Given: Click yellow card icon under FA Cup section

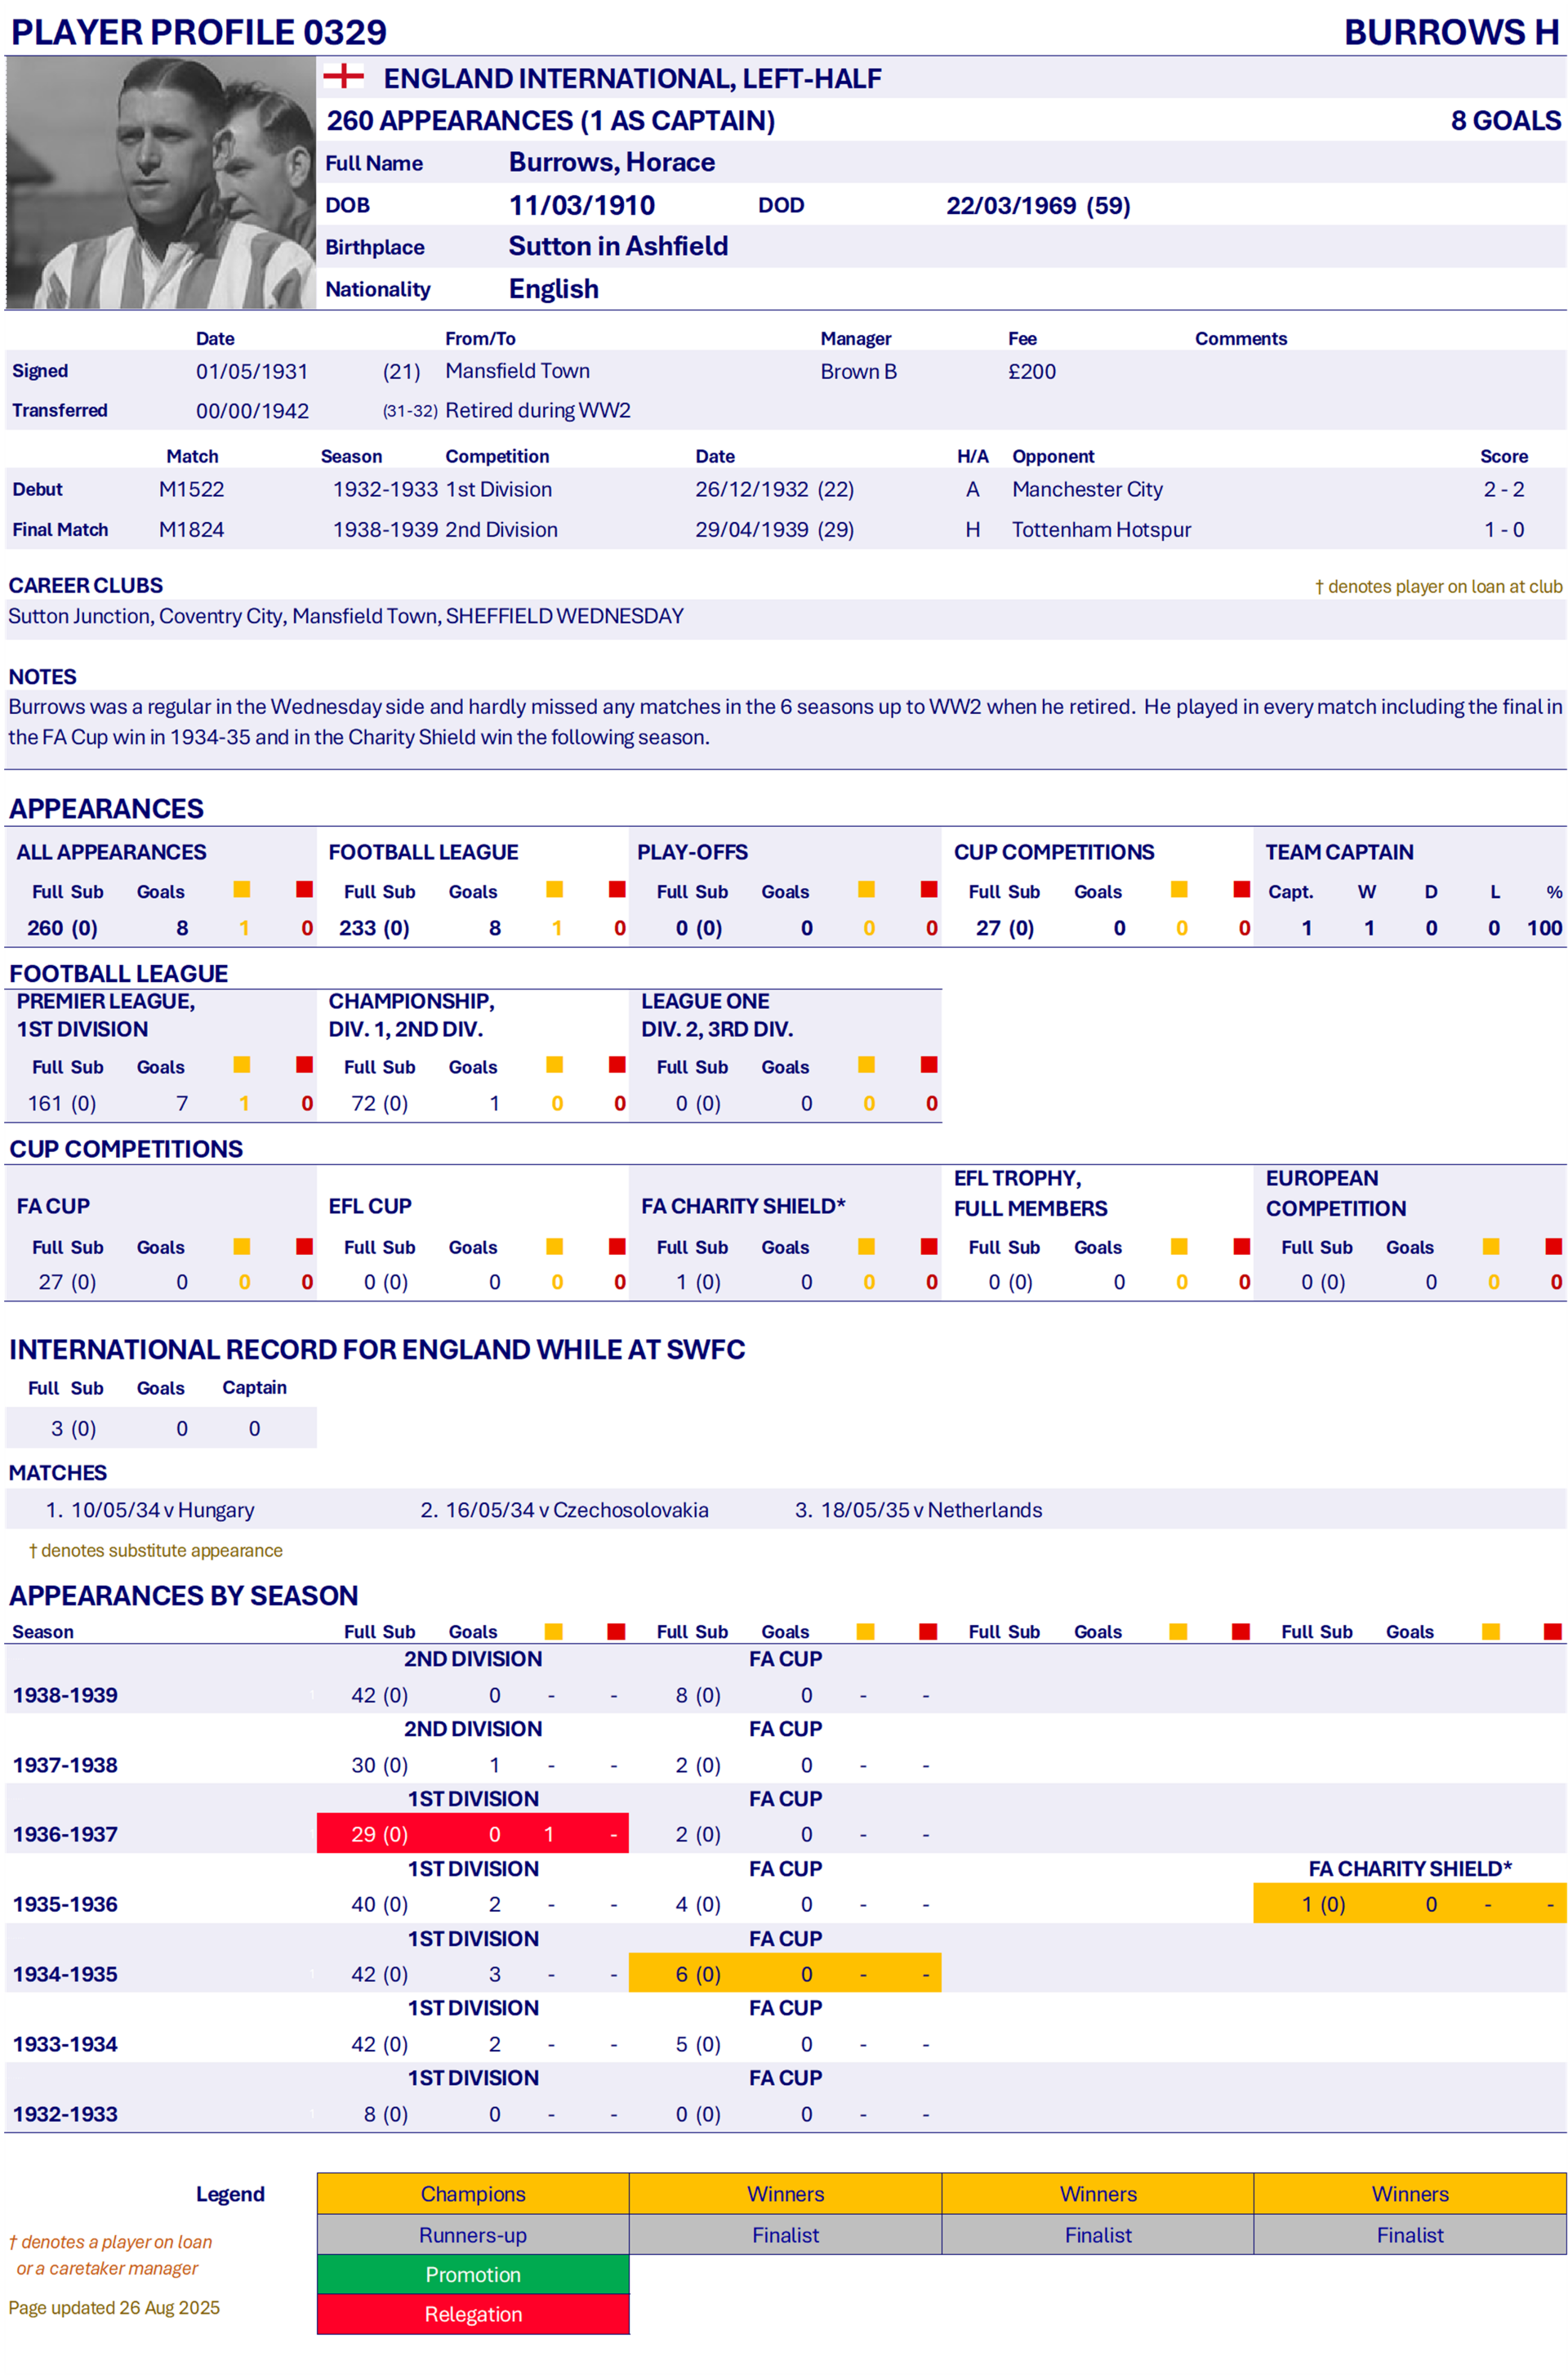Looking at the screenshot, I should [x=242, y=1246].
